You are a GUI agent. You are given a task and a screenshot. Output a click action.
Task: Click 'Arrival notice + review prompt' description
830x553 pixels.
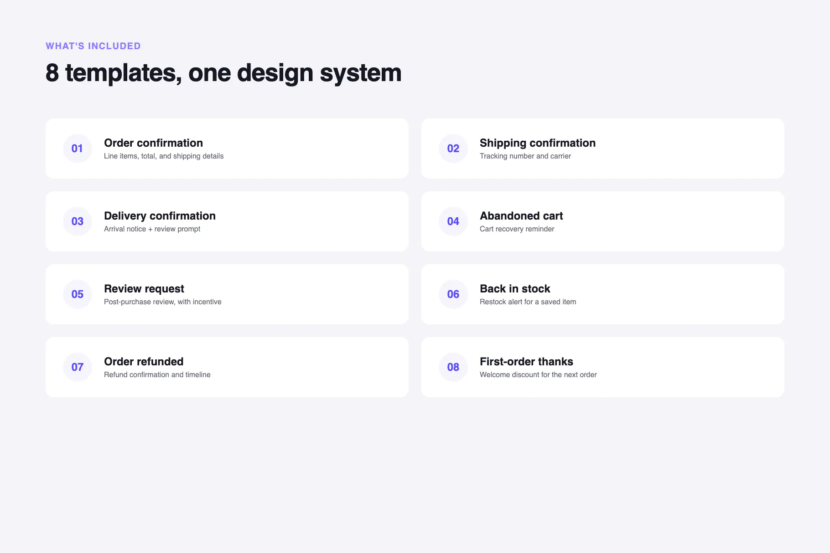point(152,229)
